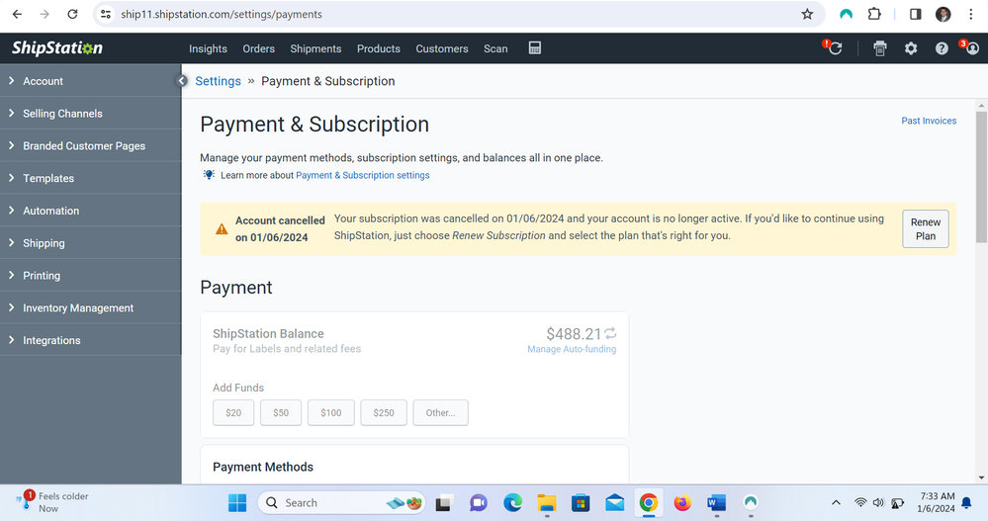The image size is (988, 521).
Task: Collapse the settings sidebar arrow
Action: pos(182,81)
